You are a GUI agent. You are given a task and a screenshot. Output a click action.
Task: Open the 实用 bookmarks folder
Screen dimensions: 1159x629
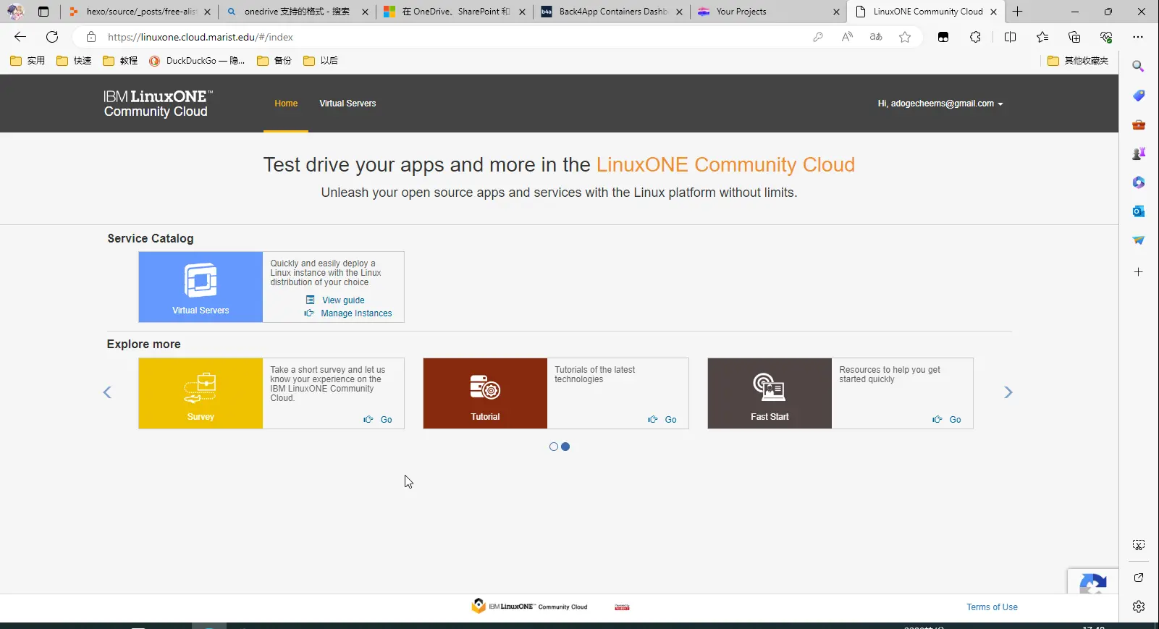28,61
